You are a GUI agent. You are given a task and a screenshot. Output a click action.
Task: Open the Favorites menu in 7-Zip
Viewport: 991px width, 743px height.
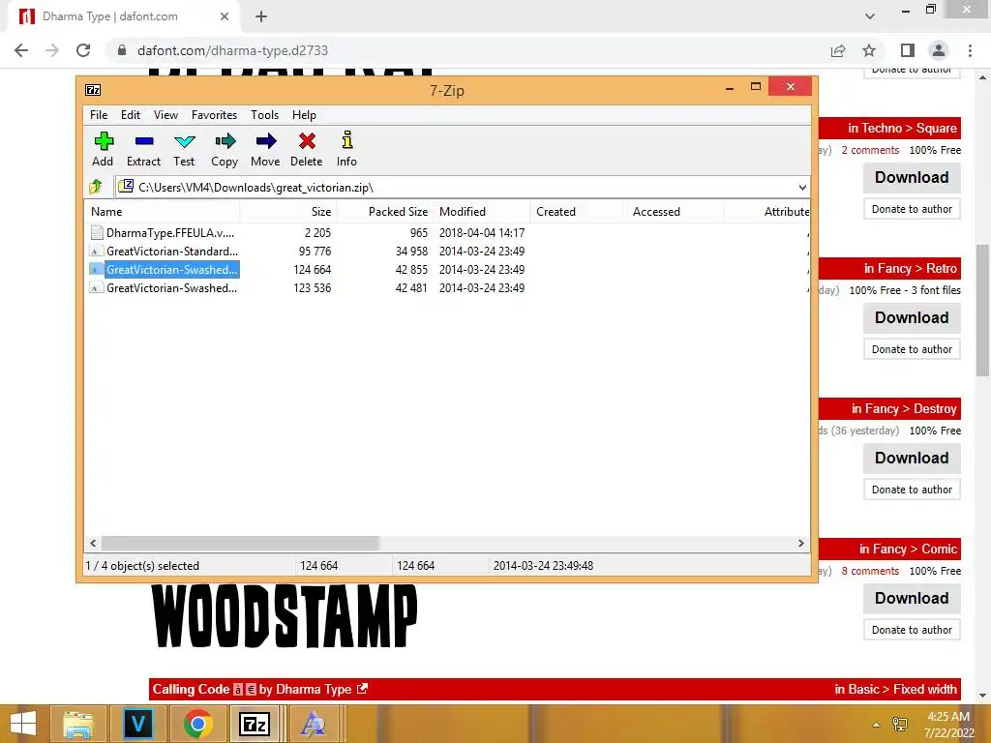(214, 115)
